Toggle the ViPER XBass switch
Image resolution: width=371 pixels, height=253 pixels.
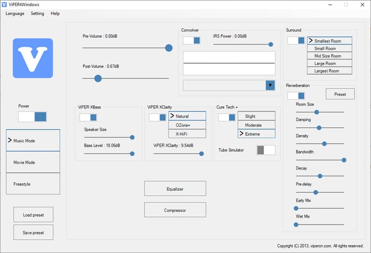(88, 118)
